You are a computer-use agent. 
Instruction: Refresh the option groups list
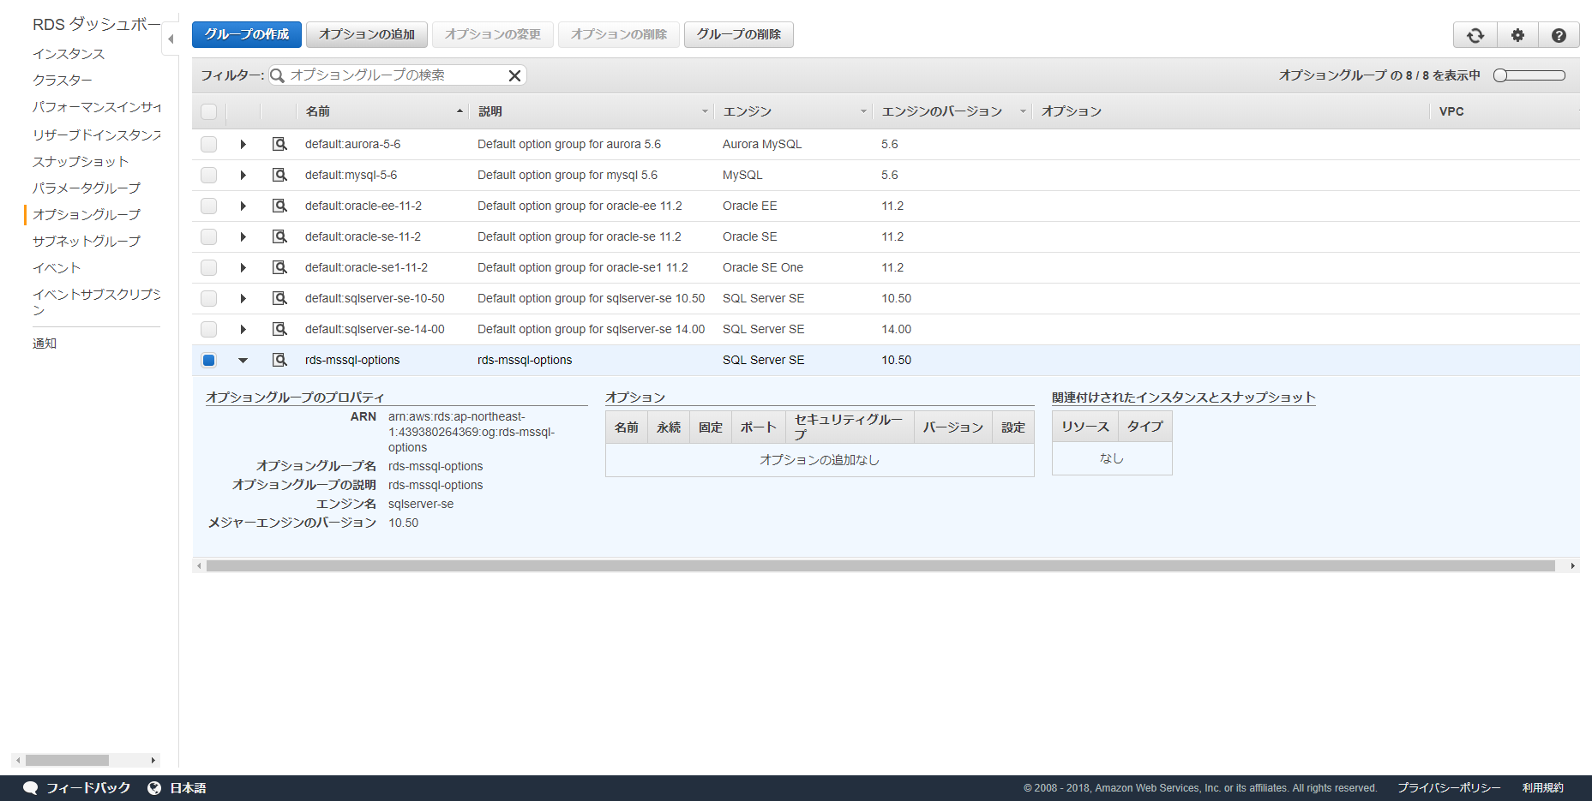coord(1474,34)
